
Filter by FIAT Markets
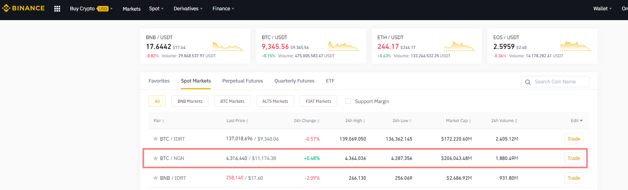click(x=319, y=101)
